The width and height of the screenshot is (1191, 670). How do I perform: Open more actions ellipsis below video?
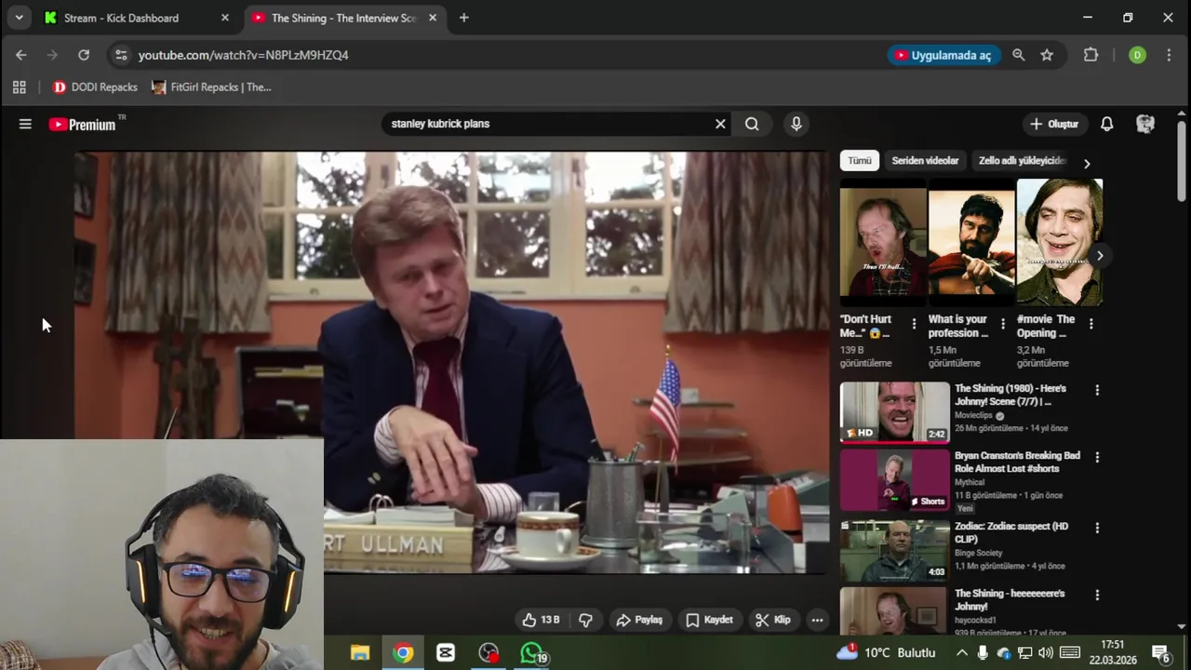pyautogui.click(x=817, y=620)
